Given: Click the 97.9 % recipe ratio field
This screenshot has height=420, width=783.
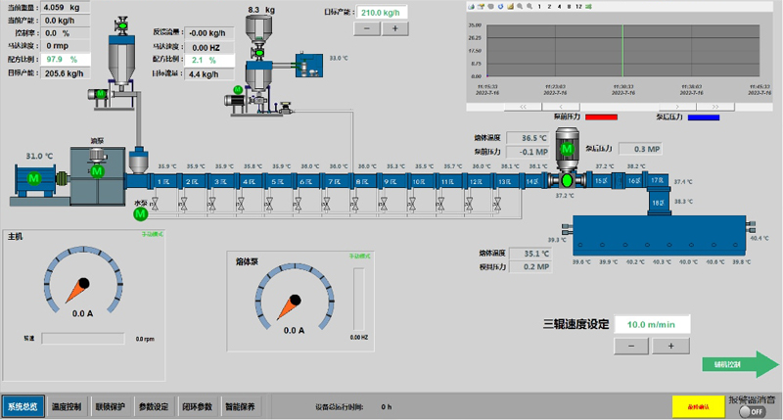Looking at the screenshot, I should coord(66,60).
